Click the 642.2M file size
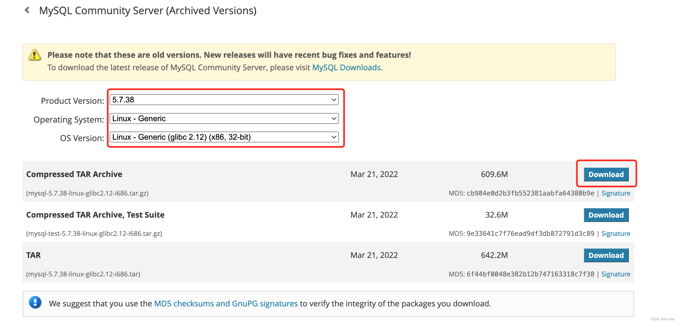The image size is (679, 323). (494, 255)
